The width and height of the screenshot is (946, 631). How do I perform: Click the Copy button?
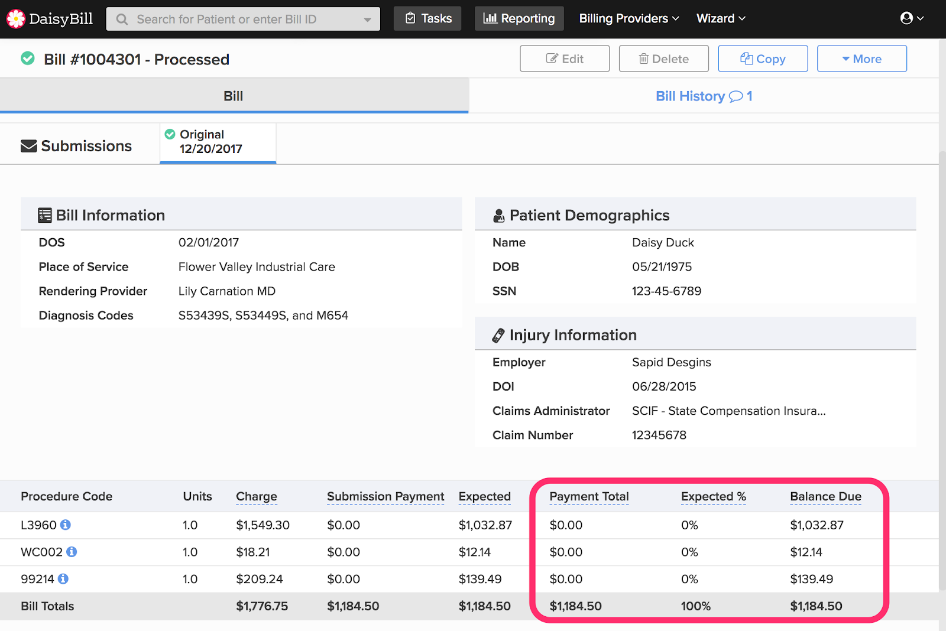click(763, 58)
